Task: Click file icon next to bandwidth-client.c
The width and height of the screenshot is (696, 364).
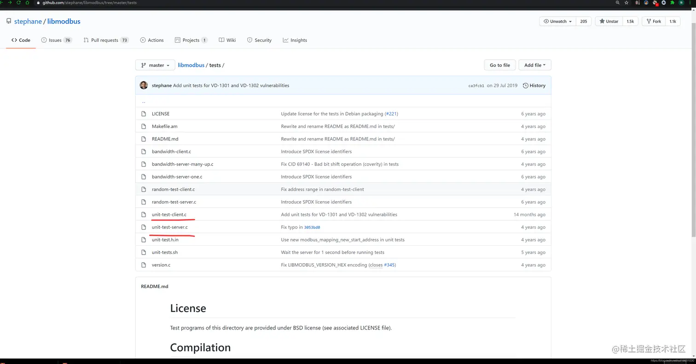Action: click(144, 151)
